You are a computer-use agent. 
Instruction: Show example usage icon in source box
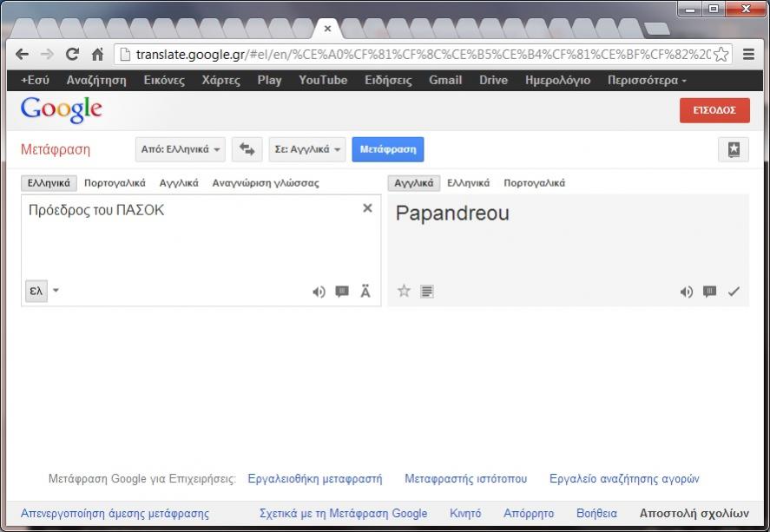click(342, 292)
